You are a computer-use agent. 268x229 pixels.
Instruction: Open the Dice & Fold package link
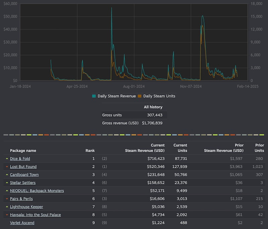click(x=20, y=158)
